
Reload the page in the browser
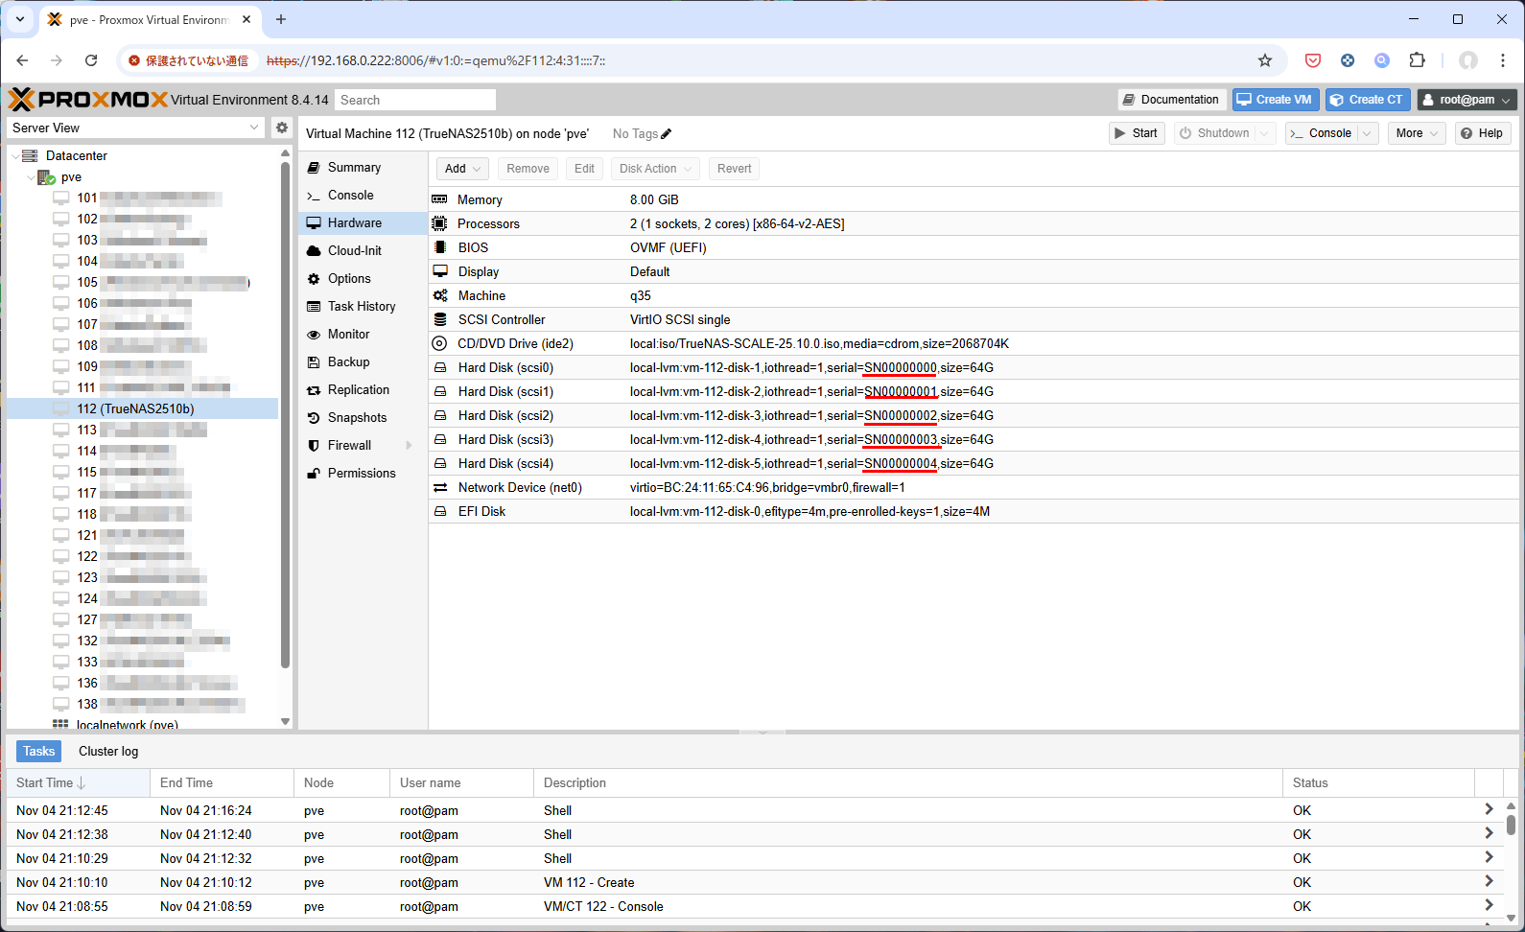[x=91, y=60]
